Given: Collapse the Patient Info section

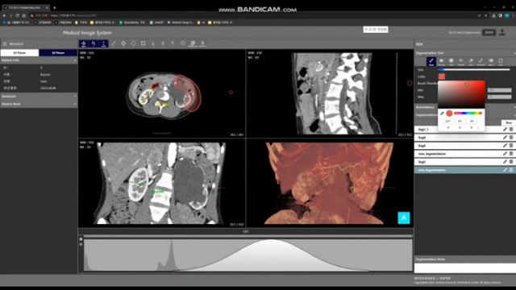Looking at the screenshot, I should click(39, 60).
